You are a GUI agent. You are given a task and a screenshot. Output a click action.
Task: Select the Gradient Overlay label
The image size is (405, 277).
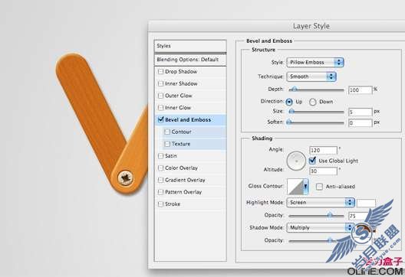pos(185,180)
